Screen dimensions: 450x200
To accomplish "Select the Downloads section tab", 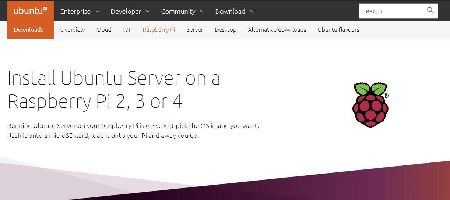I will point(29,30).
